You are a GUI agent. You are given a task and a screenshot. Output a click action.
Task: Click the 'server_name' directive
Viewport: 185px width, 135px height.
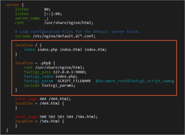tap(27, 19)
